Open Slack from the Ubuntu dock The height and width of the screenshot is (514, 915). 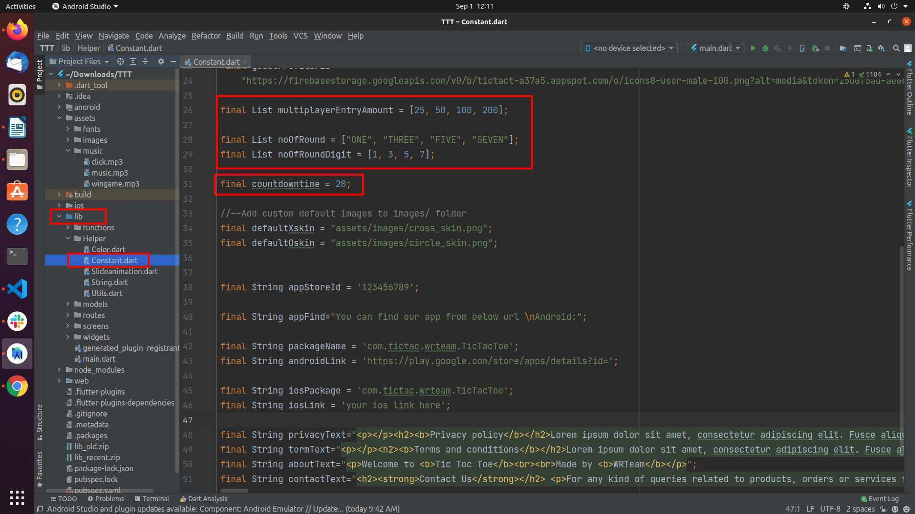[17, 321]
